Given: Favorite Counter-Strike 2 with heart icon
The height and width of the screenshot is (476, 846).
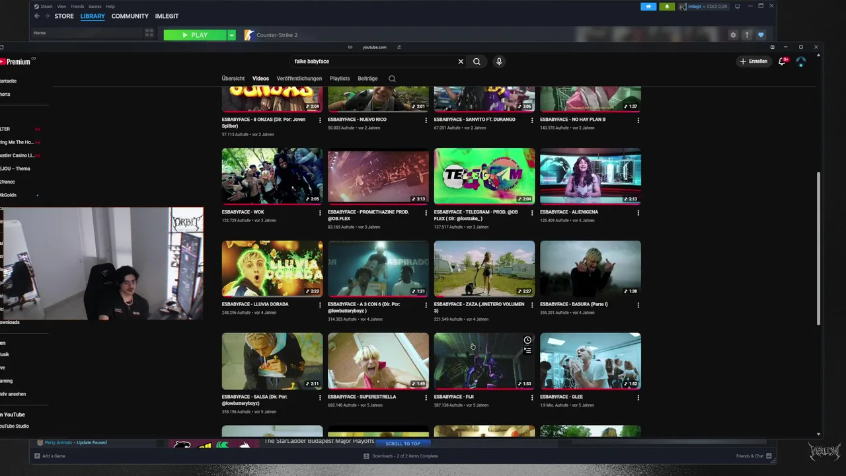Looking at the screenshot, I should 761,35.
